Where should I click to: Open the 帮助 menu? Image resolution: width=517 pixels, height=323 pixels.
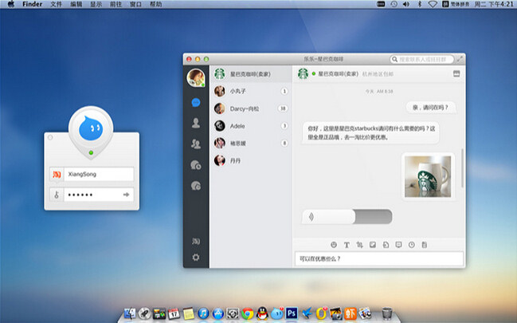pos(155,4)
